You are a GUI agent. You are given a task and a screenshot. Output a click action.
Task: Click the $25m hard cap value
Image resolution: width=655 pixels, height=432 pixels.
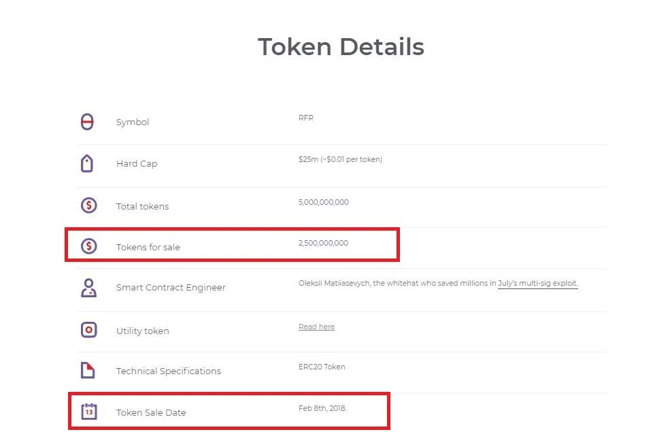tap(308, 159)
